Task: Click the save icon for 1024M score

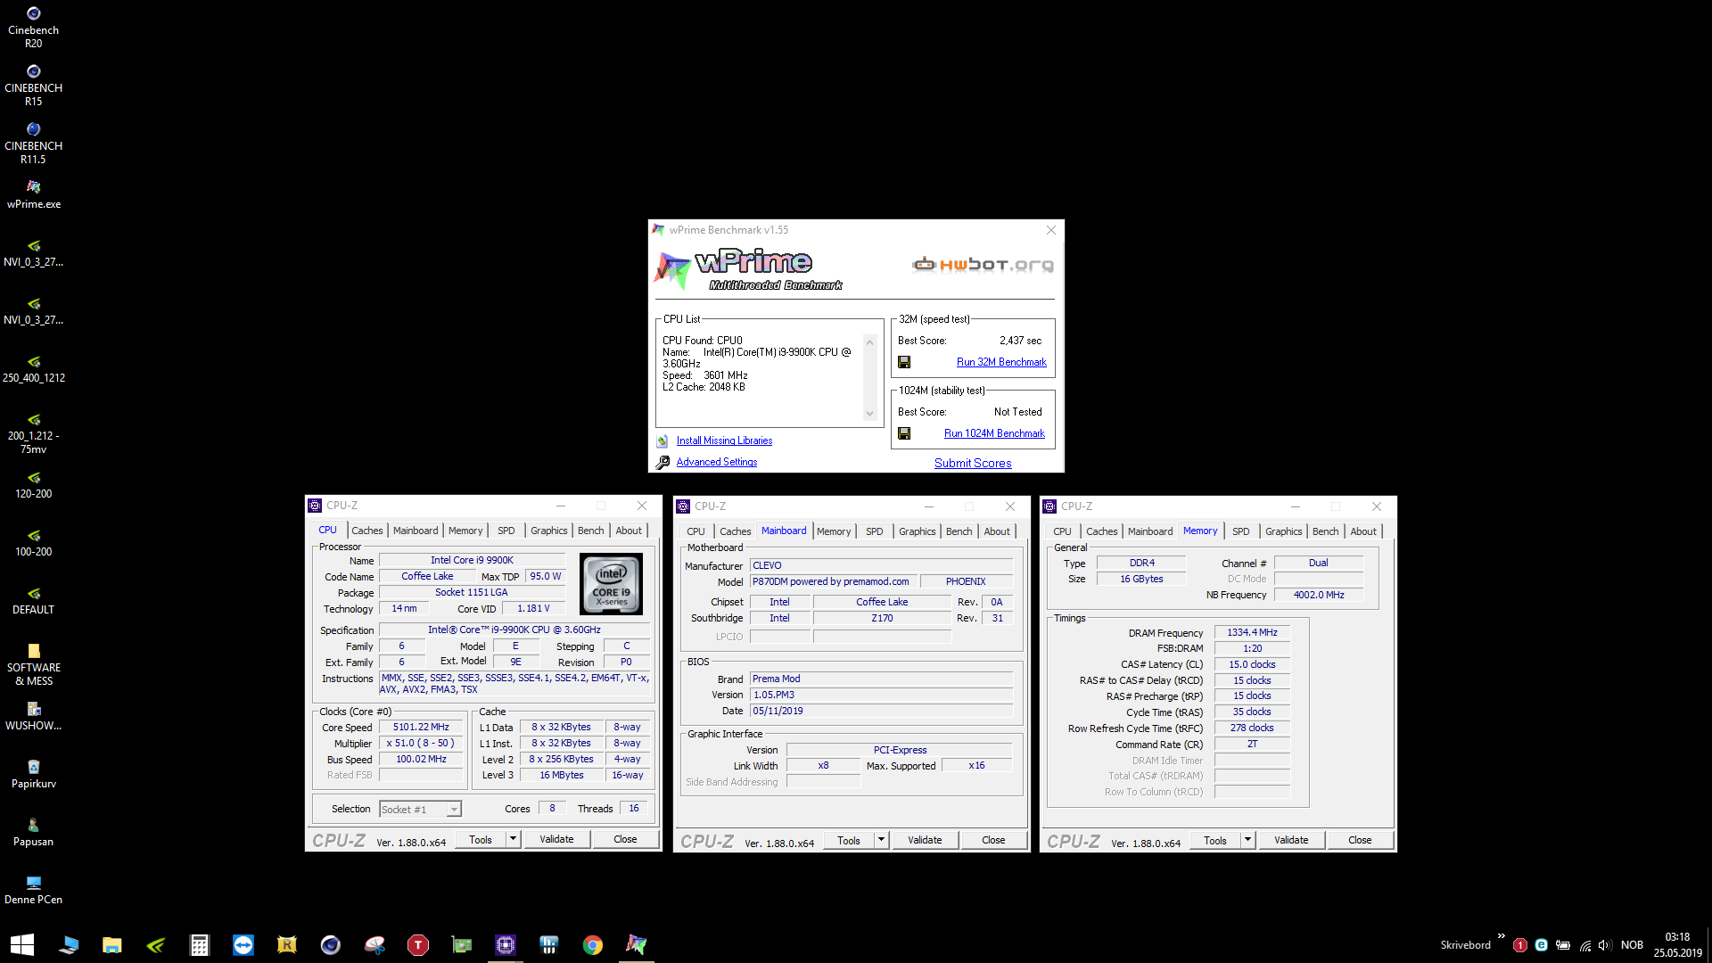Action: (x=904, y=433)
